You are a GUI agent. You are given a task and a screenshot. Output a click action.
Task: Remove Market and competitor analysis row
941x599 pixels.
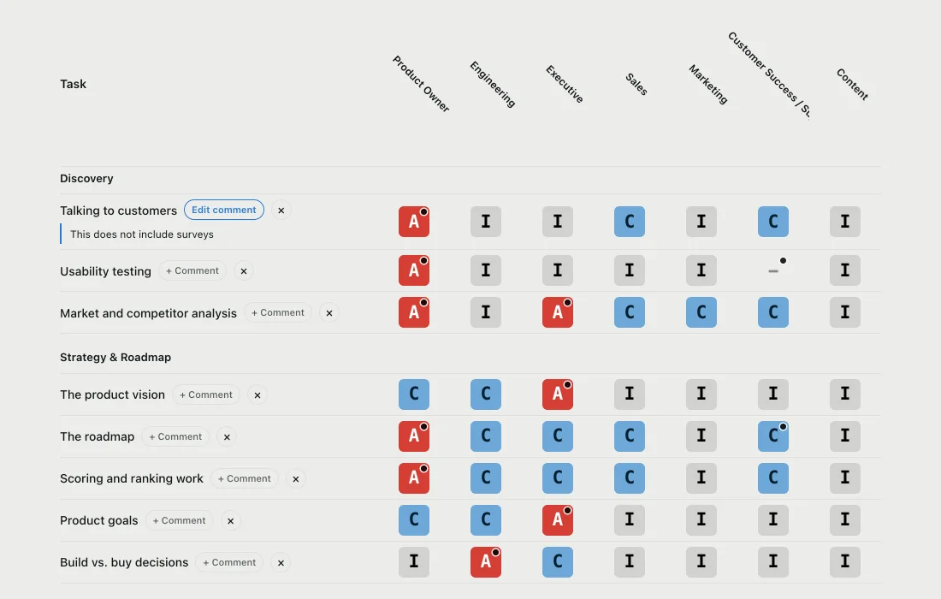pyautogui.click(x=328, y=313)
